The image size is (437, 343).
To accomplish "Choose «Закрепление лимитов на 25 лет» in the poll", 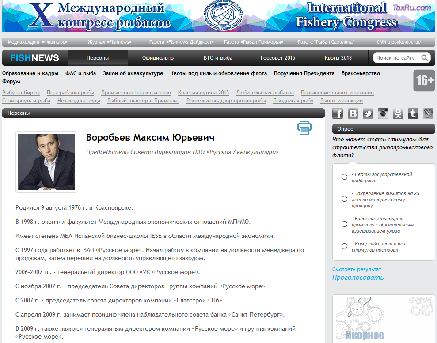I will [344, 199].
